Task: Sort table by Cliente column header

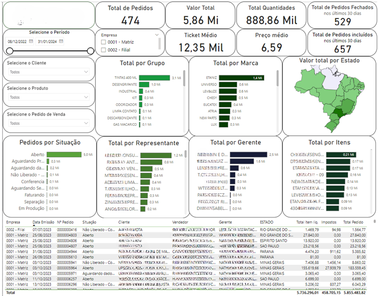Action: click(124, 222)
